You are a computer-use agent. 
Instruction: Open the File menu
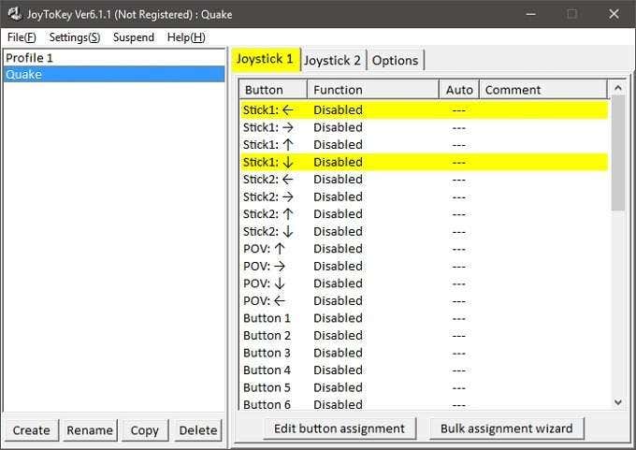22,37
